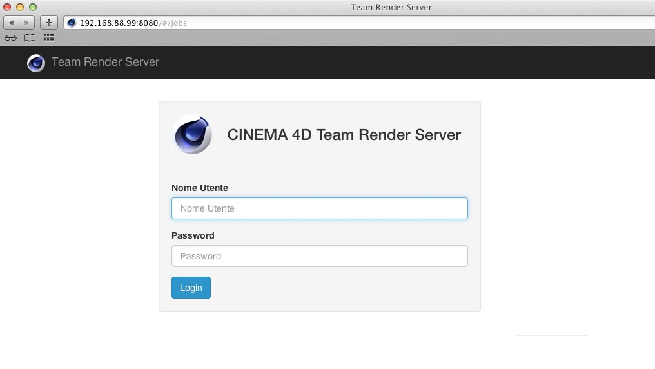The height and width of the screenshot is (369, 655).
Task: Click the site favicon in the address bar
Action: (72, 23)
